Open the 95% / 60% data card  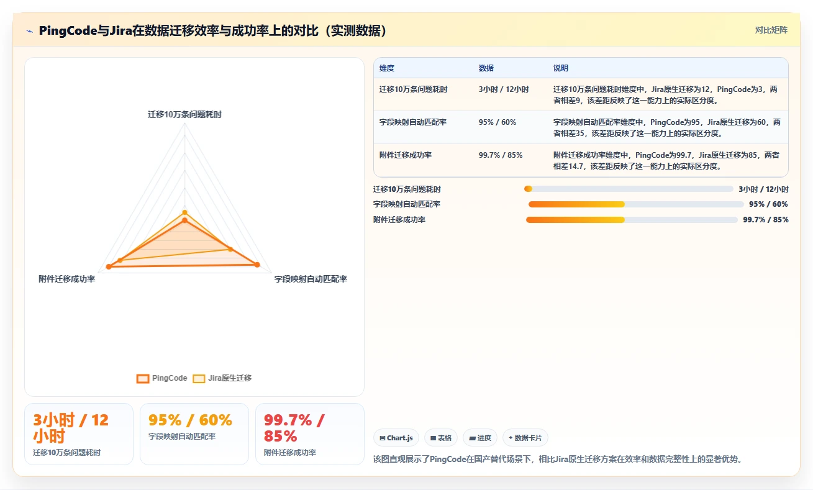coord(194,434)
